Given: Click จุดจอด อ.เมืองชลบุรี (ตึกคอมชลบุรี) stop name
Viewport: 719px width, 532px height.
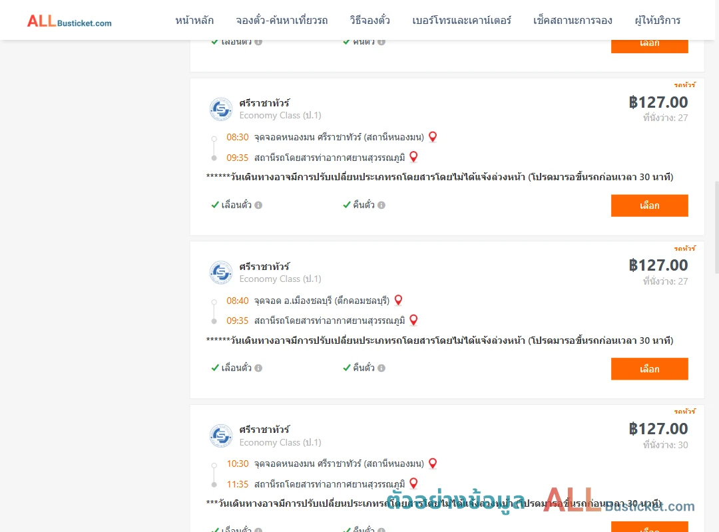Looking at the screenshot, I should pyautogui.click(x=322, y=301).
